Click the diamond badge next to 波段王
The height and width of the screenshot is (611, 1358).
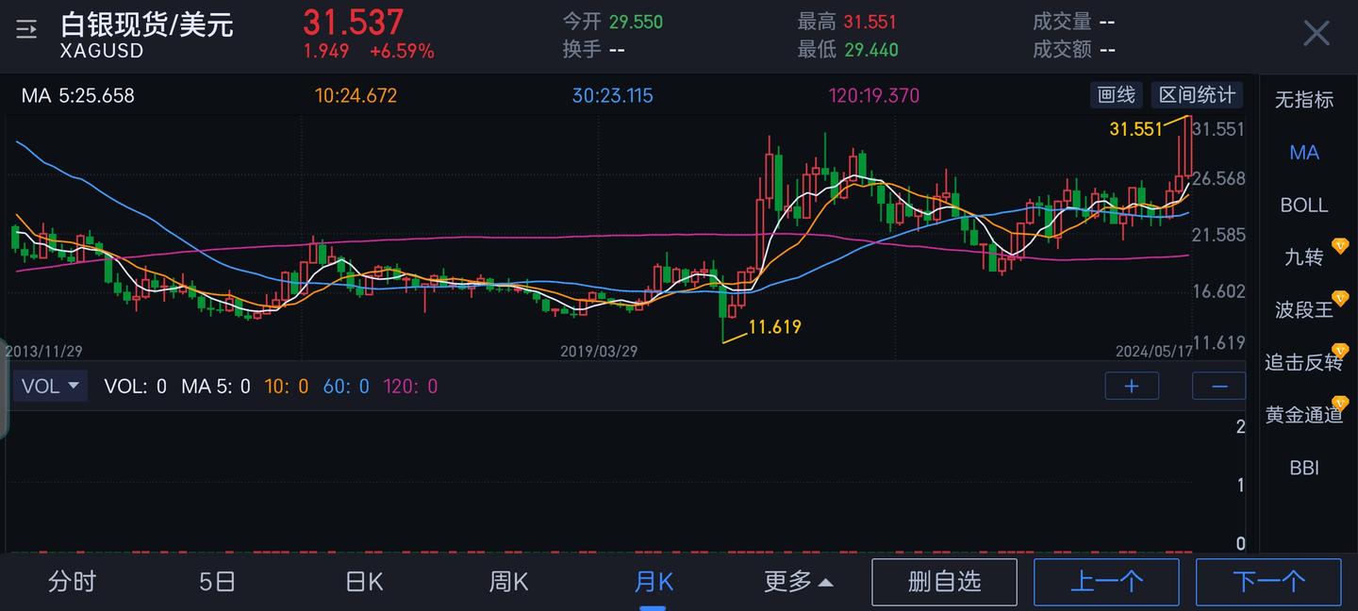click(1340, 297)
